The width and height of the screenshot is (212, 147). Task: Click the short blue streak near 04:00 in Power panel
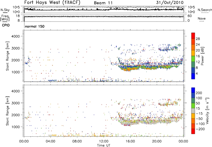coord(52,80)
